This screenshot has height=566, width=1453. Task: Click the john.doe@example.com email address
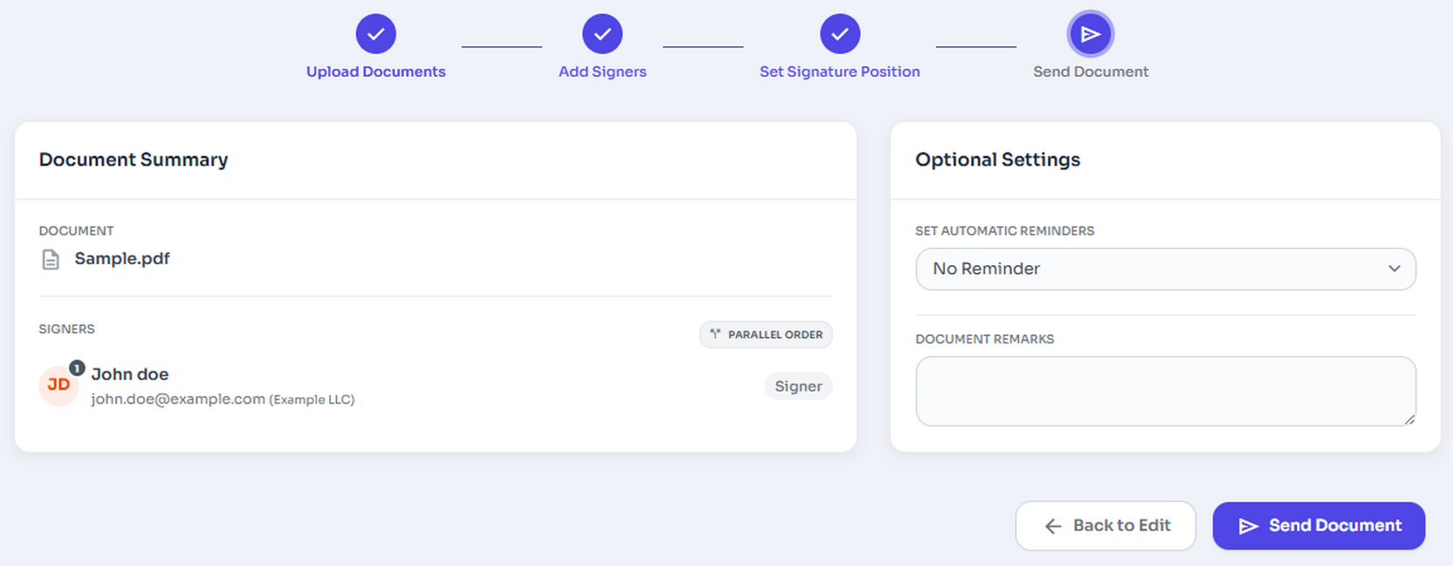178,399
